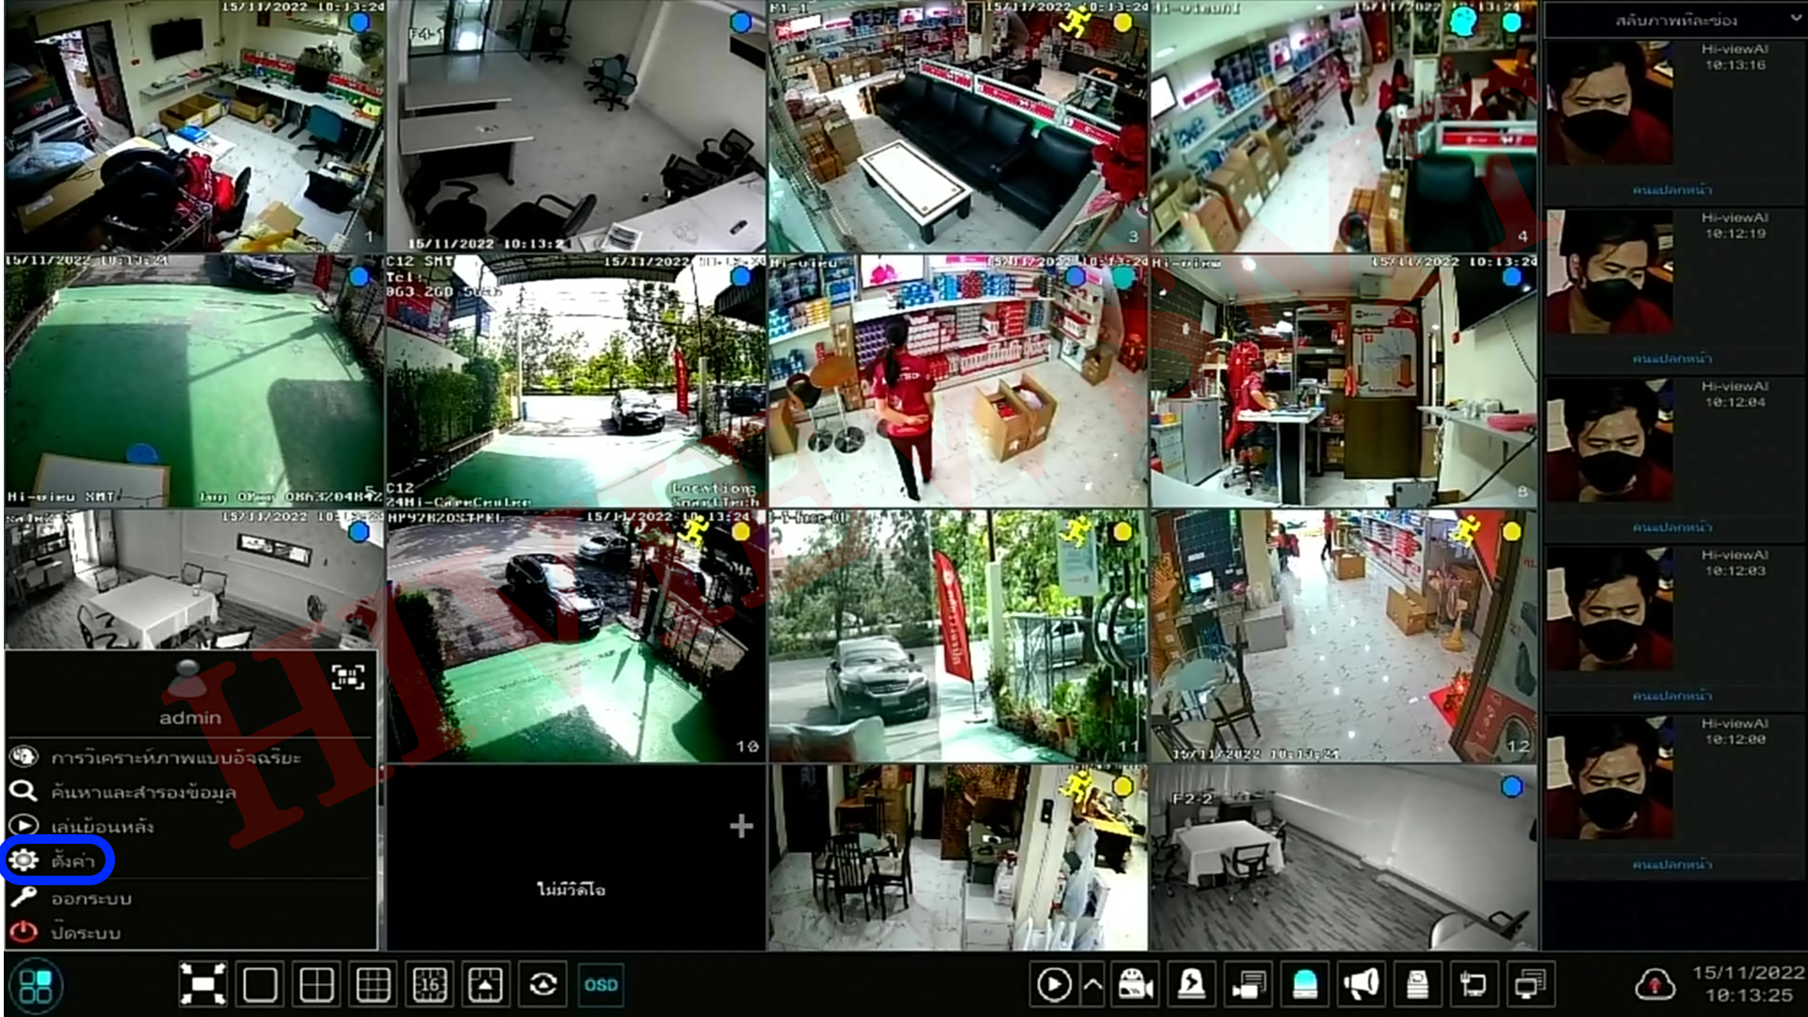Select the four-split screen layout
The width and height of the screenshot is (1808, 1017).
coord(316,985)
